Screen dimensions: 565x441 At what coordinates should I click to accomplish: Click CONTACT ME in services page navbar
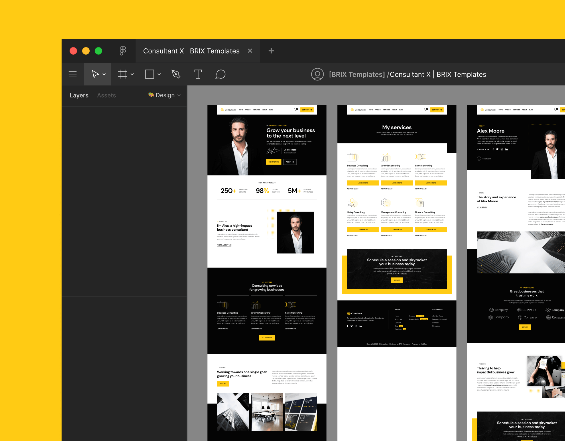coord(437,110)
